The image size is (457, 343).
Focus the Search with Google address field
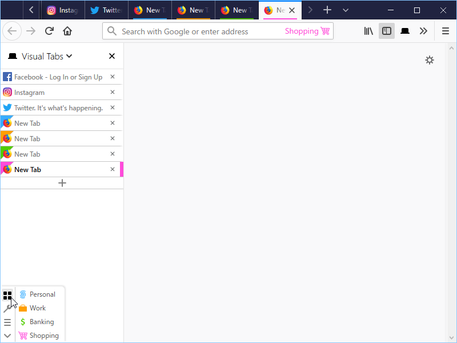coord(194,31)
